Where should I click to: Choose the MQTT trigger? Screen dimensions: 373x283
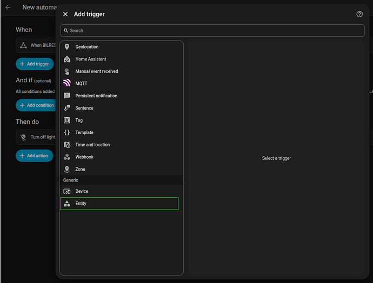pyautogui.click(x=121, y=83)
